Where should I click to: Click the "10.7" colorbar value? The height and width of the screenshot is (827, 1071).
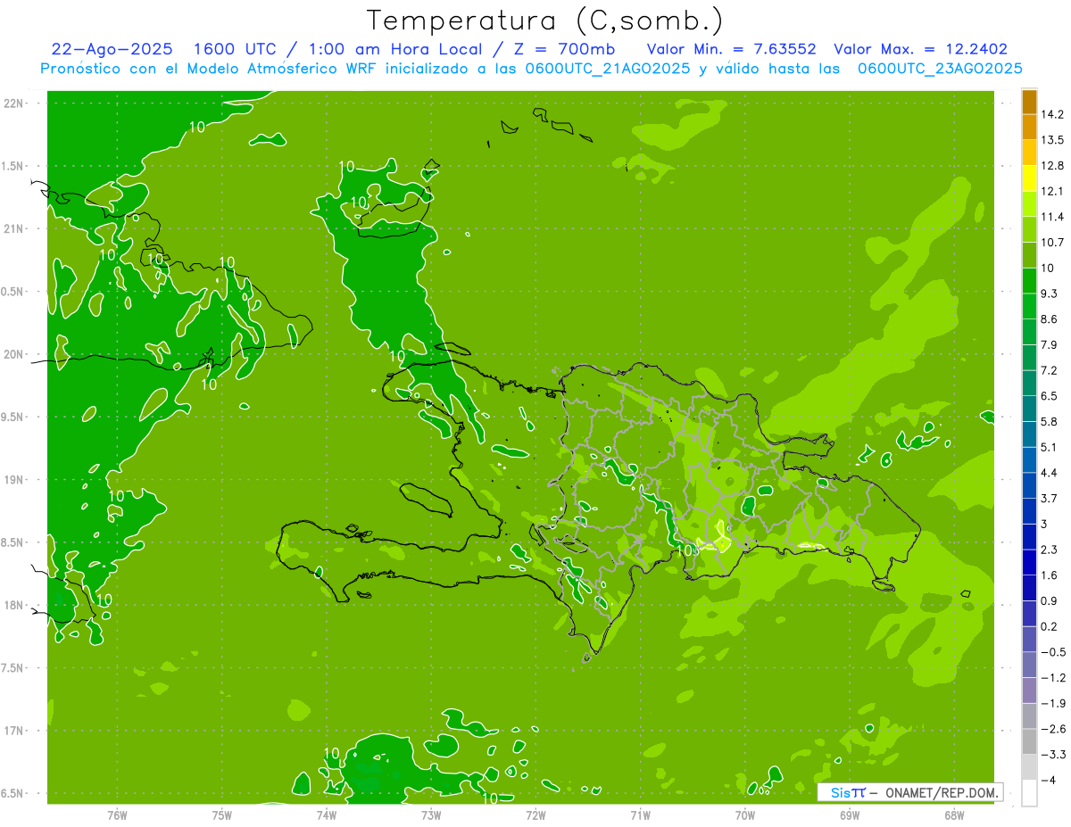pyautogui.click(x=1053, y=243)
